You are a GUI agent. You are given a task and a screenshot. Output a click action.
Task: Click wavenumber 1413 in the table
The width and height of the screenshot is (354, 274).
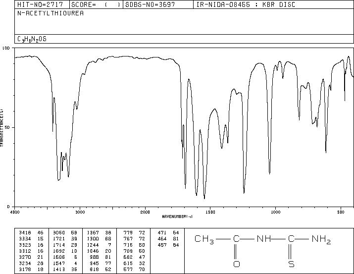[59, 270]
